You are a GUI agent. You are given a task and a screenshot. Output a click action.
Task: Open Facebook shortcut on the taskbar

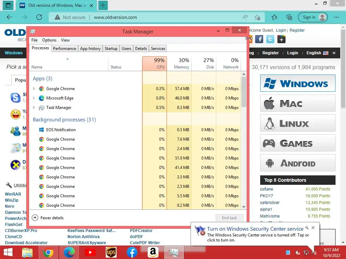point(132,252)
